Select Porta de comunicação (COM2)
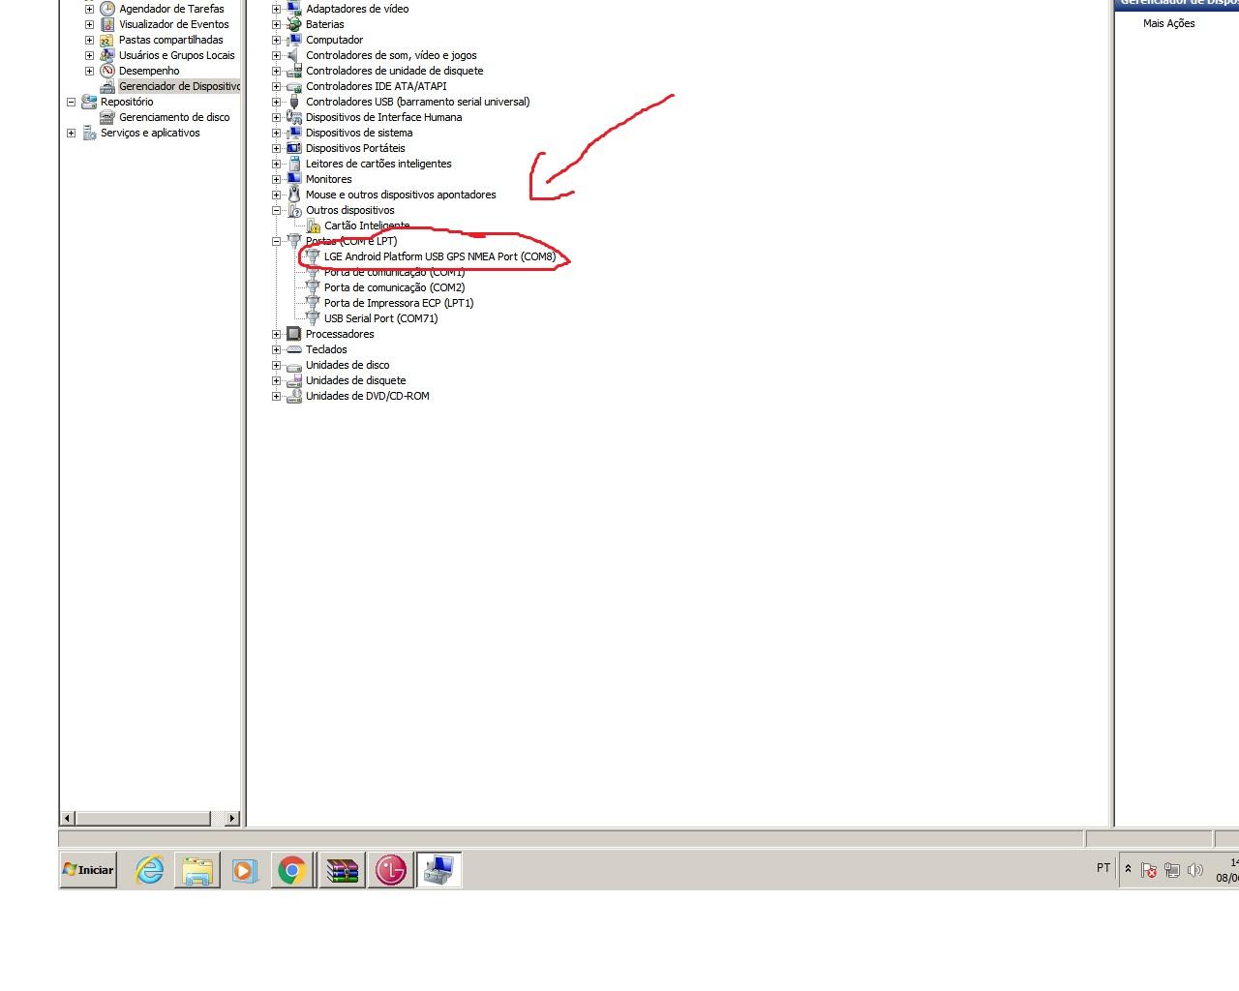The image size is (1239, 991). tap(394, 287)
